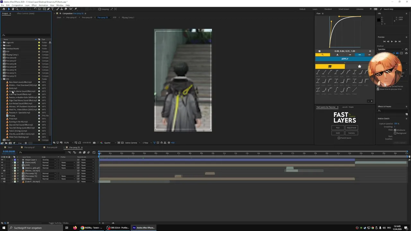Select the Clone Stamp tool
The image size is (411, 231).
pos(62,9)
